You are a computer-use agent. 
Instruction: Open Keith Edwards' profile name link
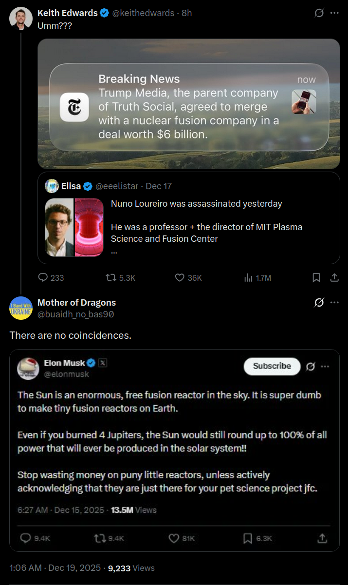point(68,13)
